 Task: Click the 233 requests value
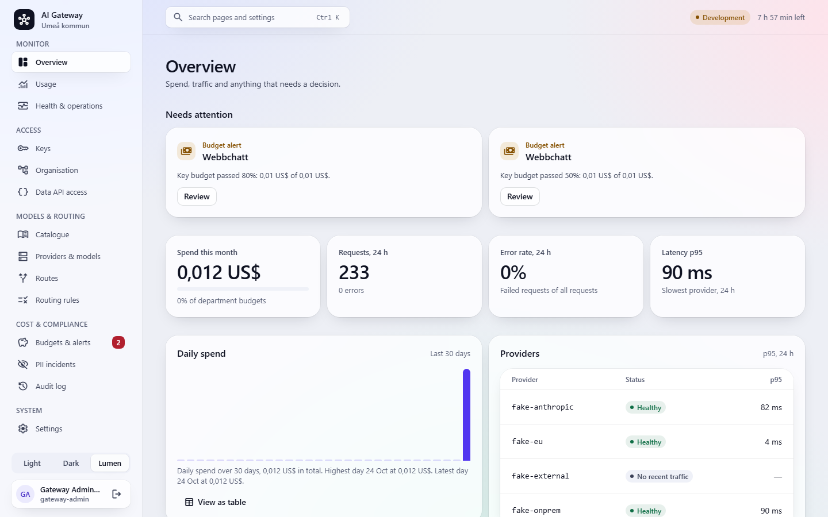354,272
